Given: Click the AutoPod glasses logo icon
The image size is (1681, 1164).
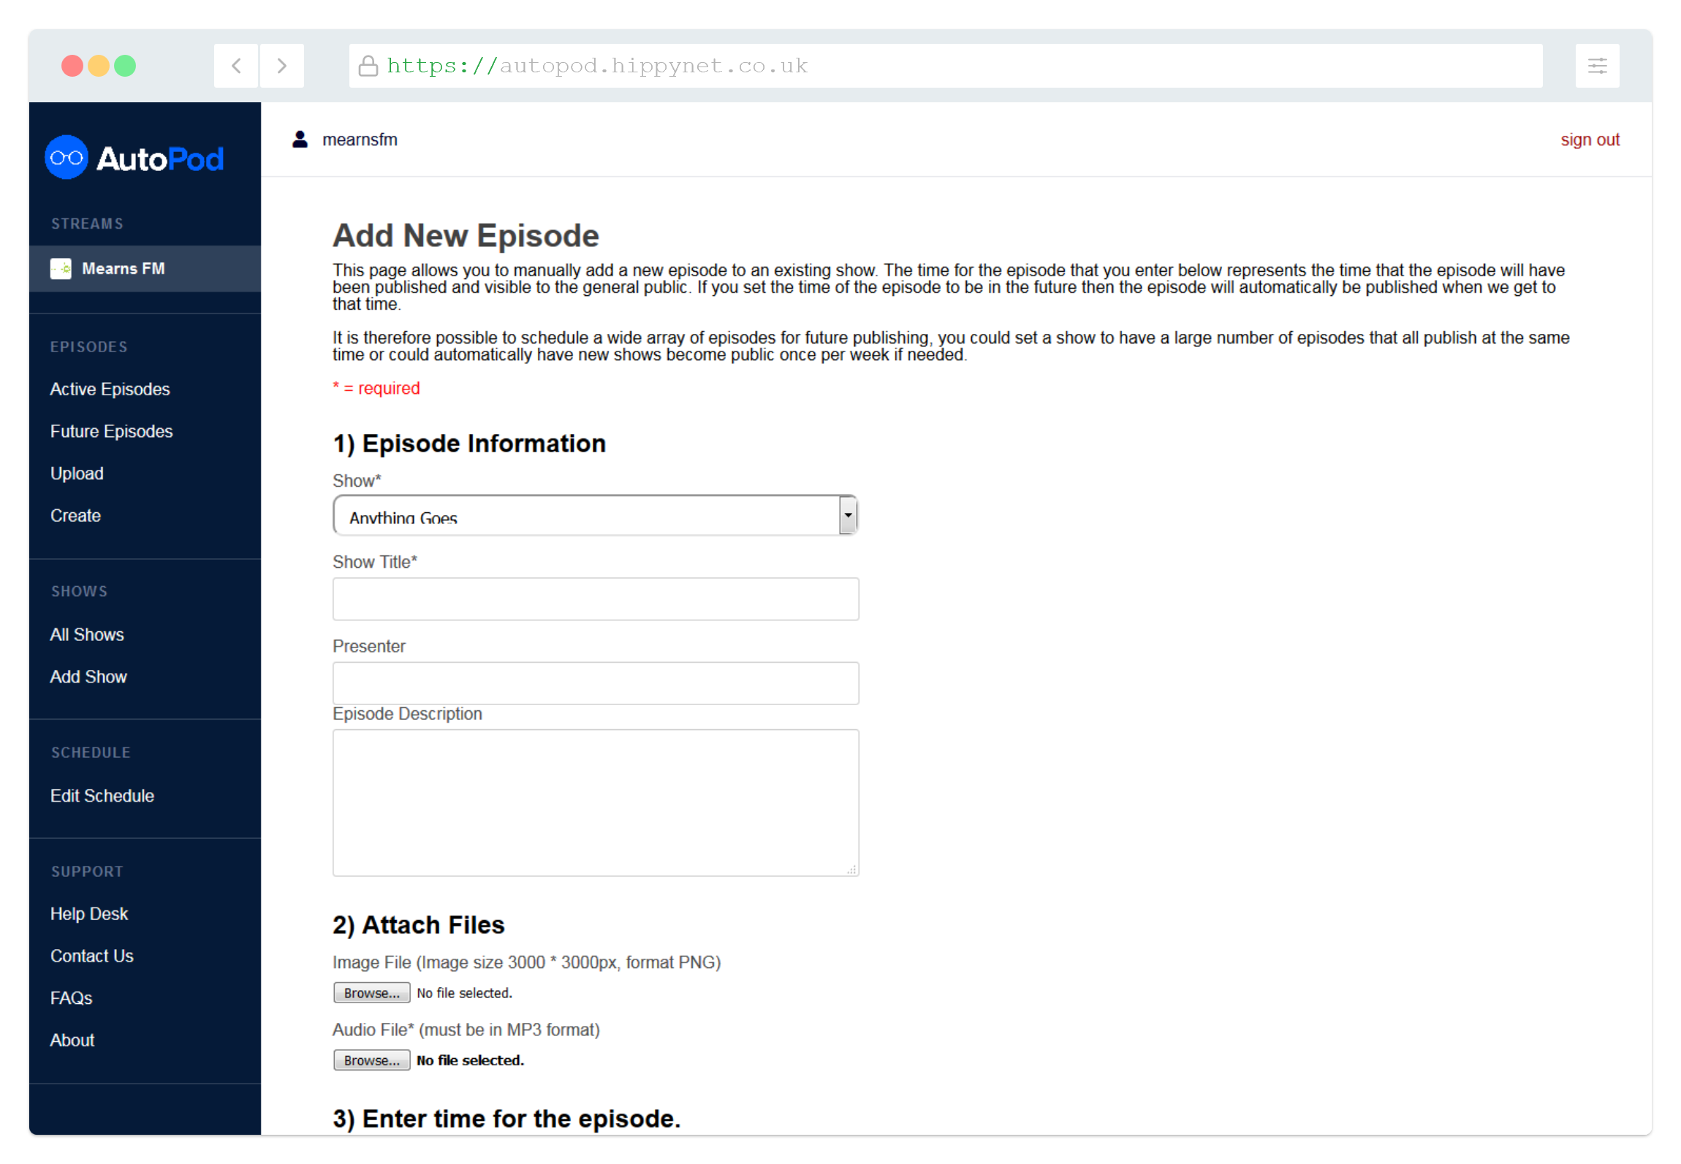Looking at the screenshot, I should click(x=67, y=157).
